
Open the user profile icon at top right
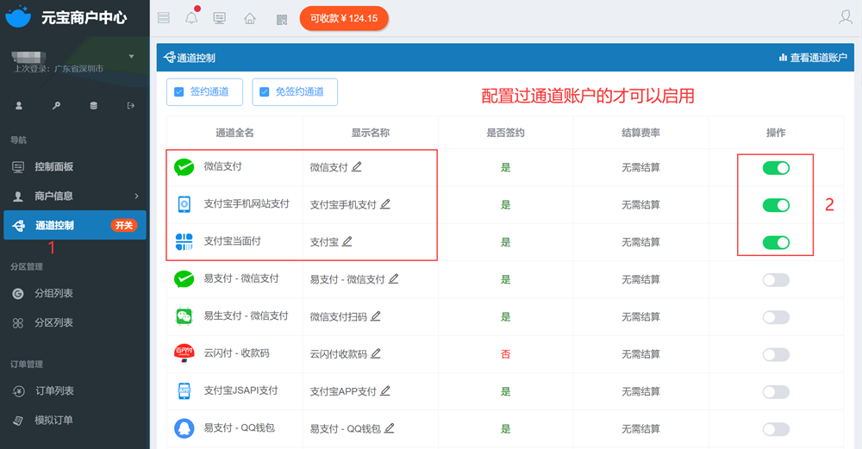click(x=846, y=17)
